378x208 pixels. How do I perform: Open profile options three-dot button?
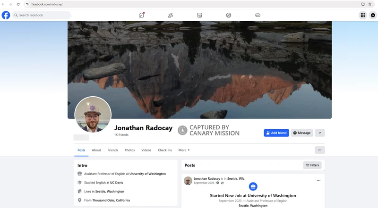[x=320, y=150]
